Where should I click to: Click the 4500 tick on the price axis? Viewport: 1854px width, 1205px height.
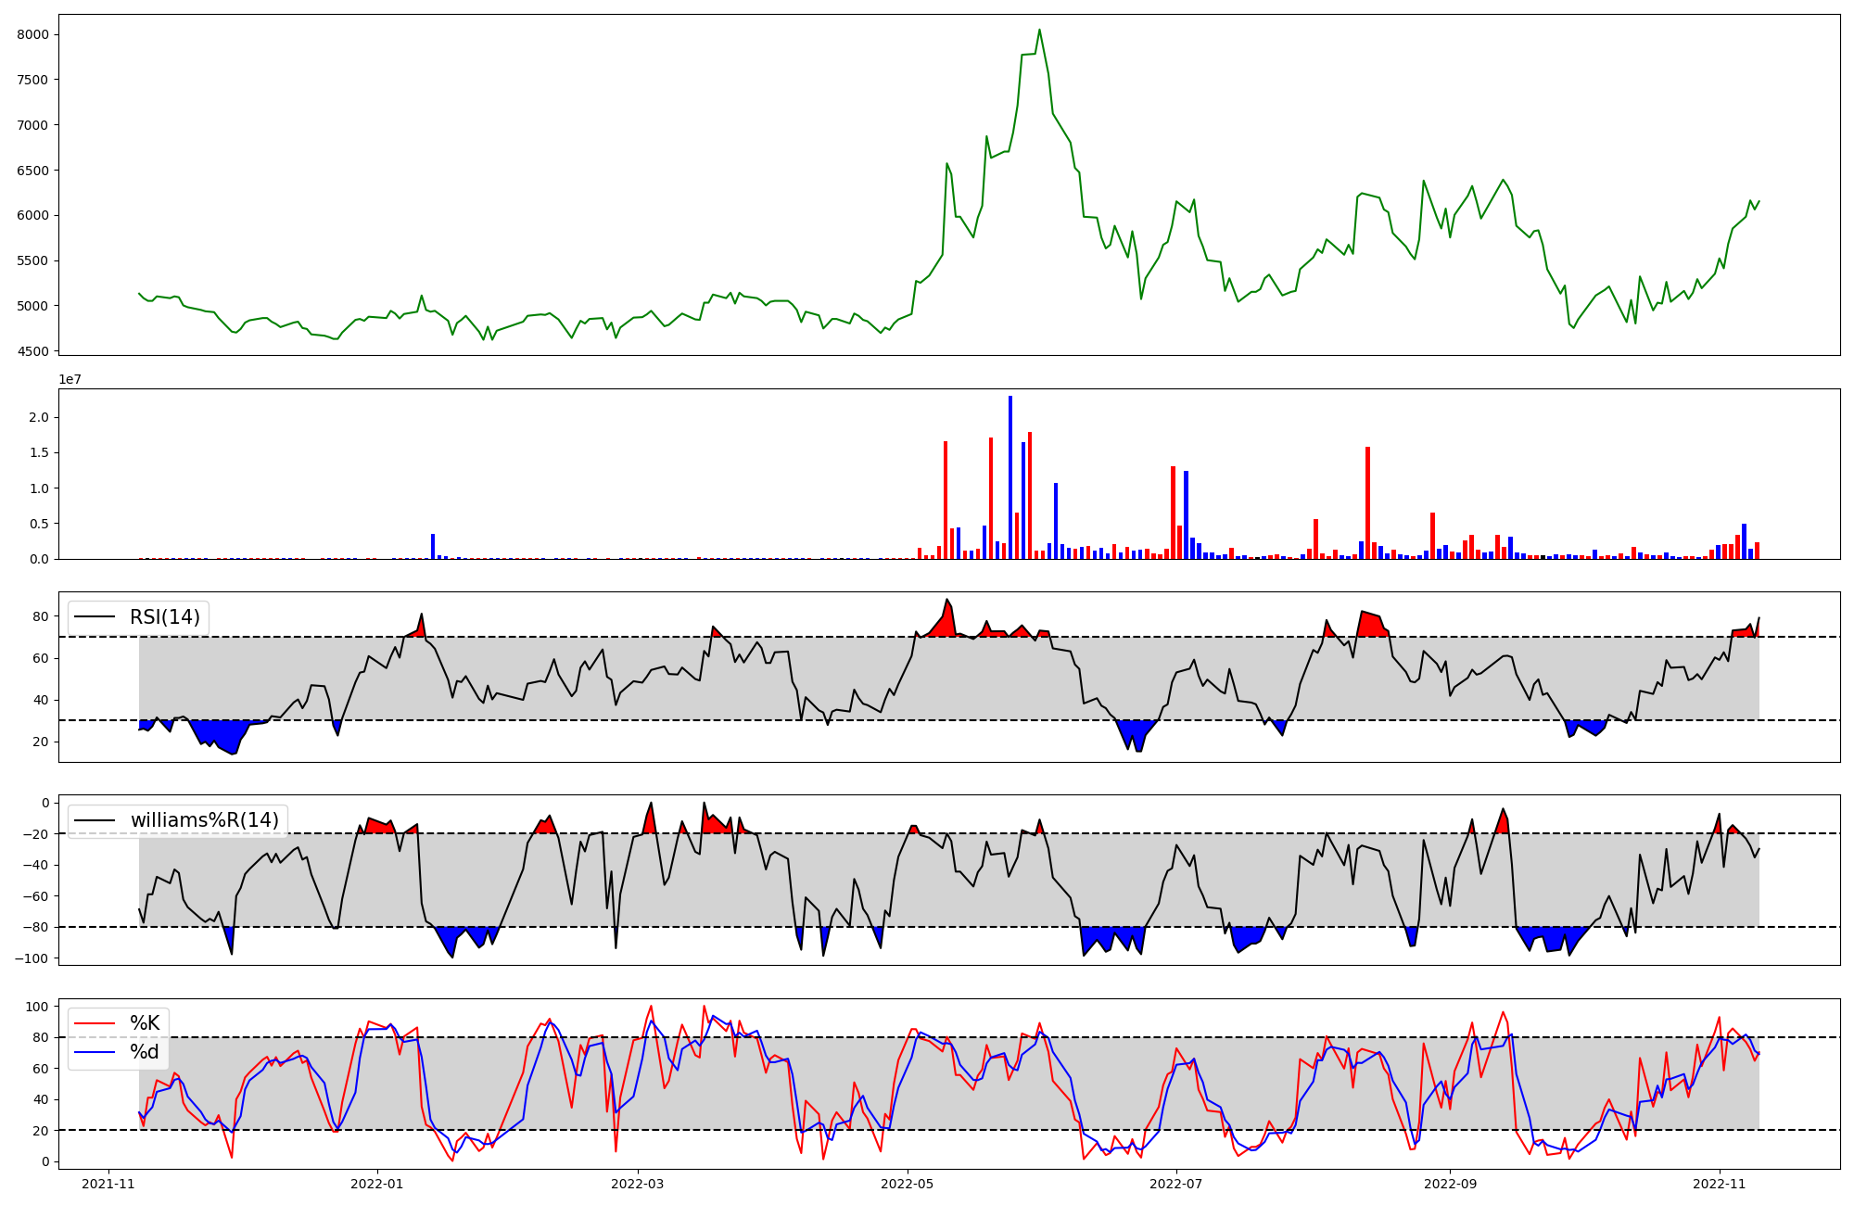click(x=32, y=351)
